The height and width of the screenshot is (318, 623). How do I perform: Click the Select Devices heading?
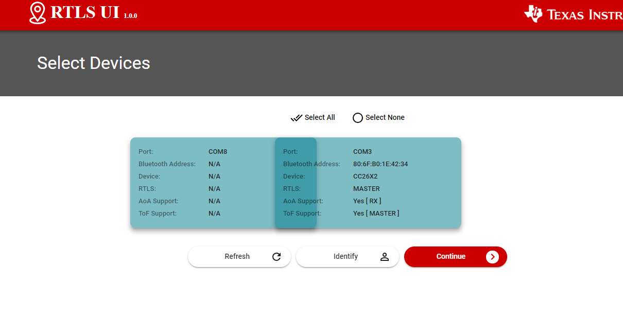click(x=94, y=63)
